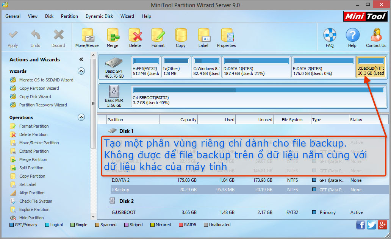Open the Partition menu
Screen dimensions: 391x239
point(69,16)
